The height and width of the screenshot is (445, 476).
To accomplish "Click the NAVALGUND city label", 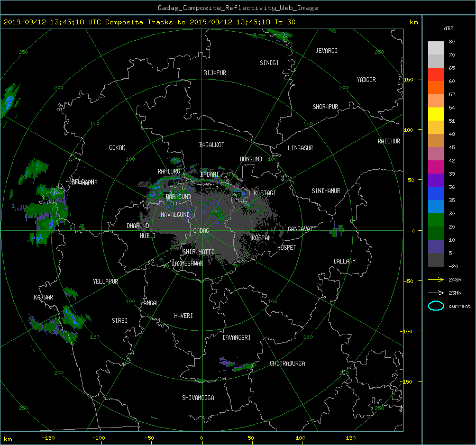I will (x=175, y=214).
